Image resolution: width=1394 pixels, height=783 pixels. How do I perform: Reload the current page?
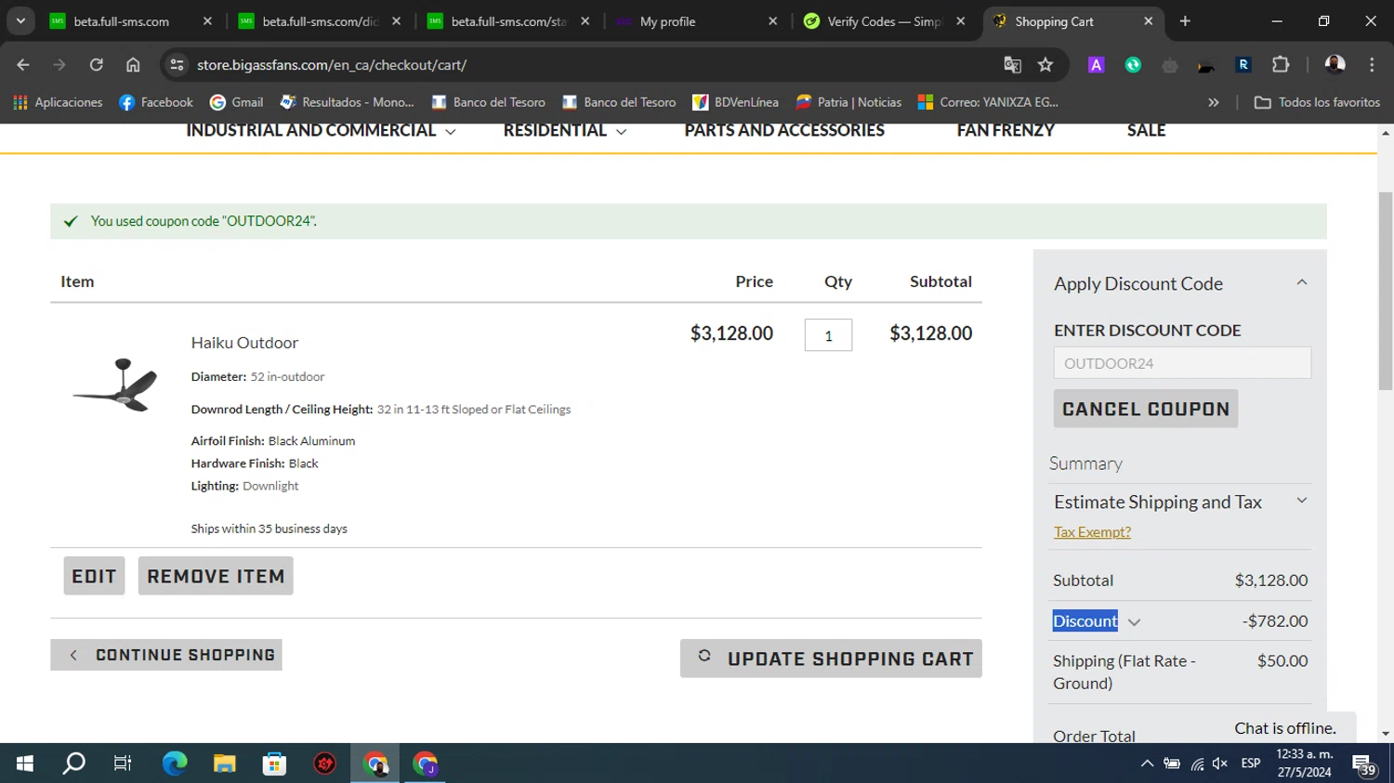point(97,65)
